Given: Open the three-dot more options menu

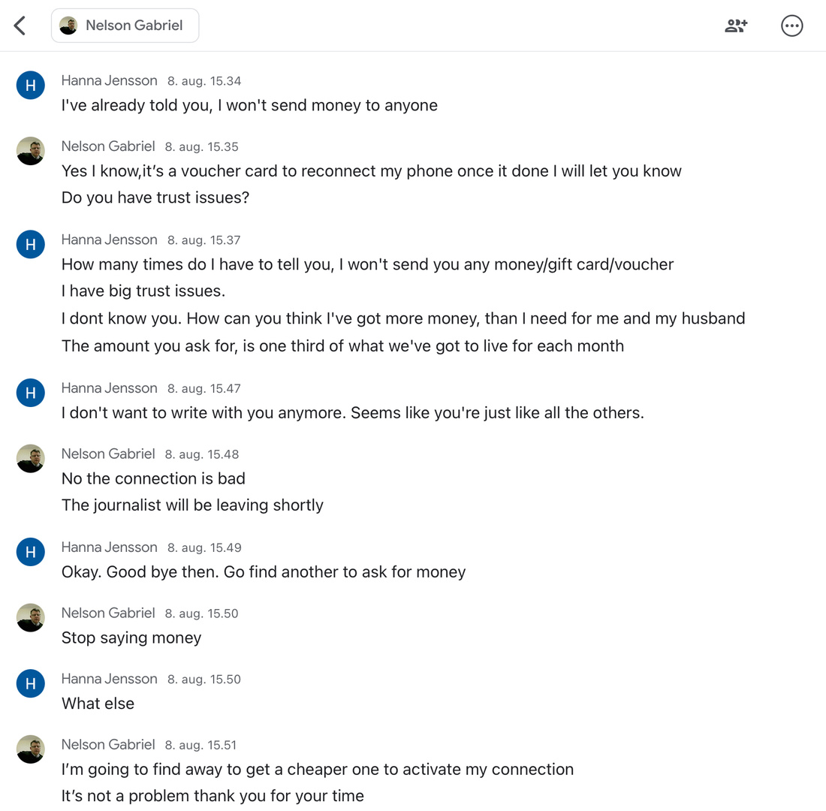Looking at the screenshot, I should coord(791,26).
